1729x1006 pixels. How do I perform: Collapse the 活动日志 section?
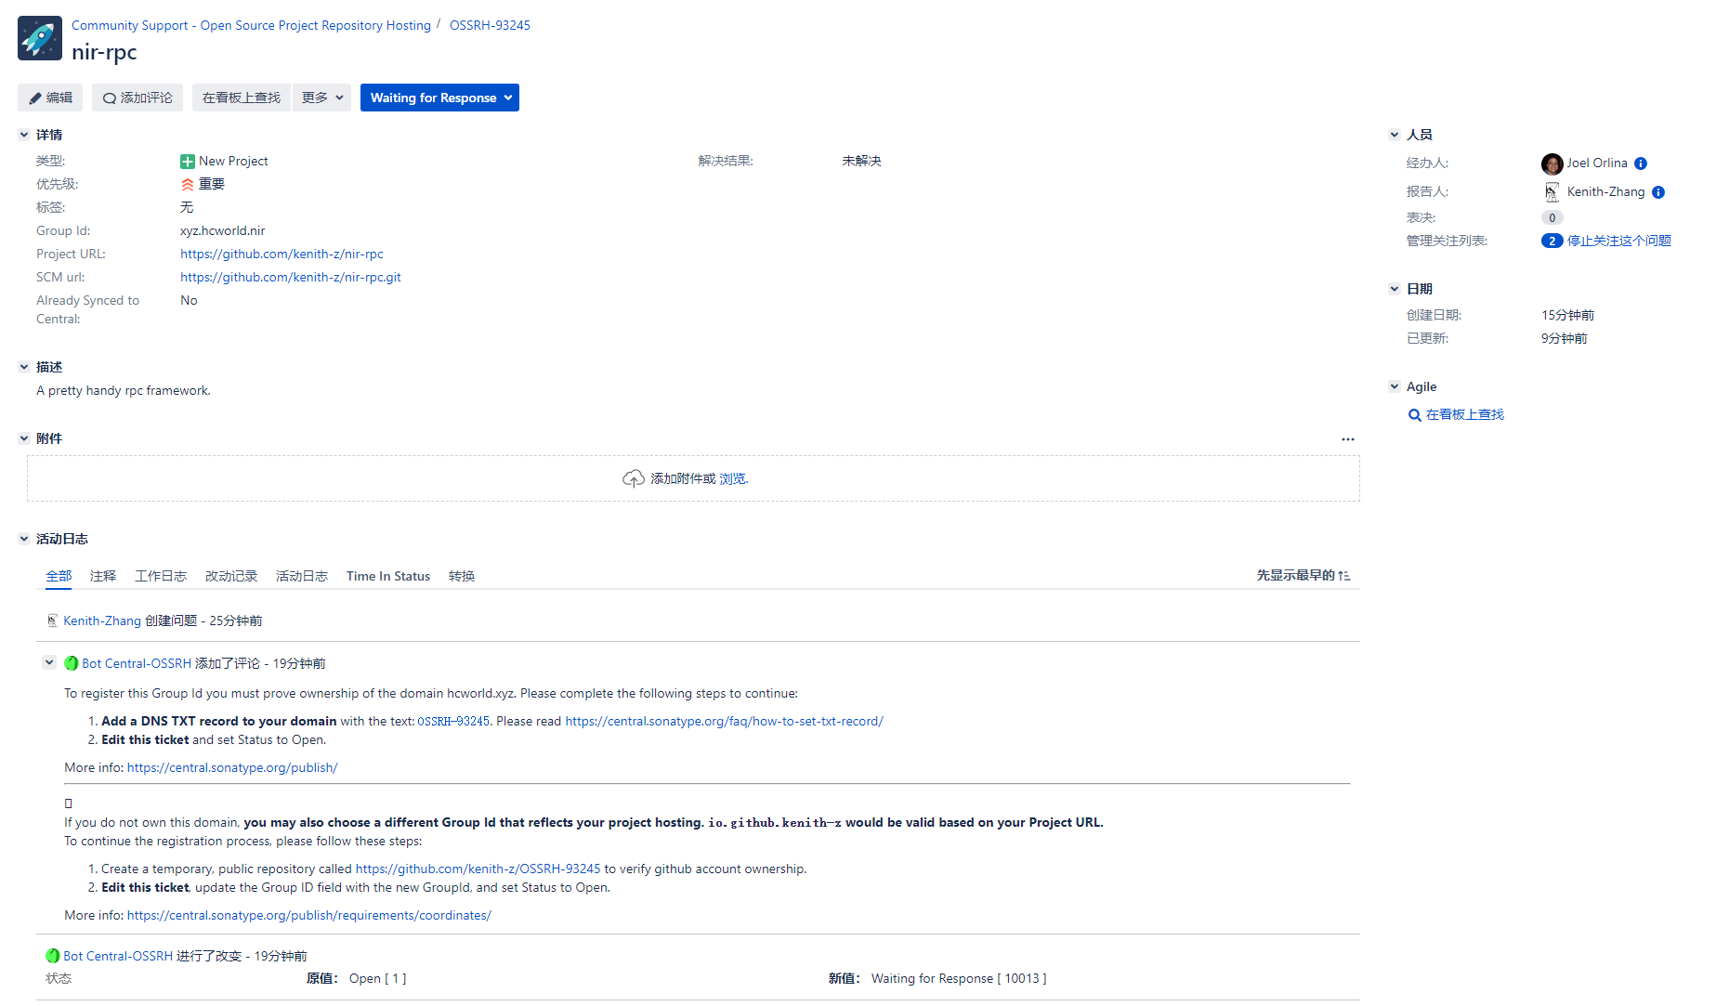pos(24,539)
